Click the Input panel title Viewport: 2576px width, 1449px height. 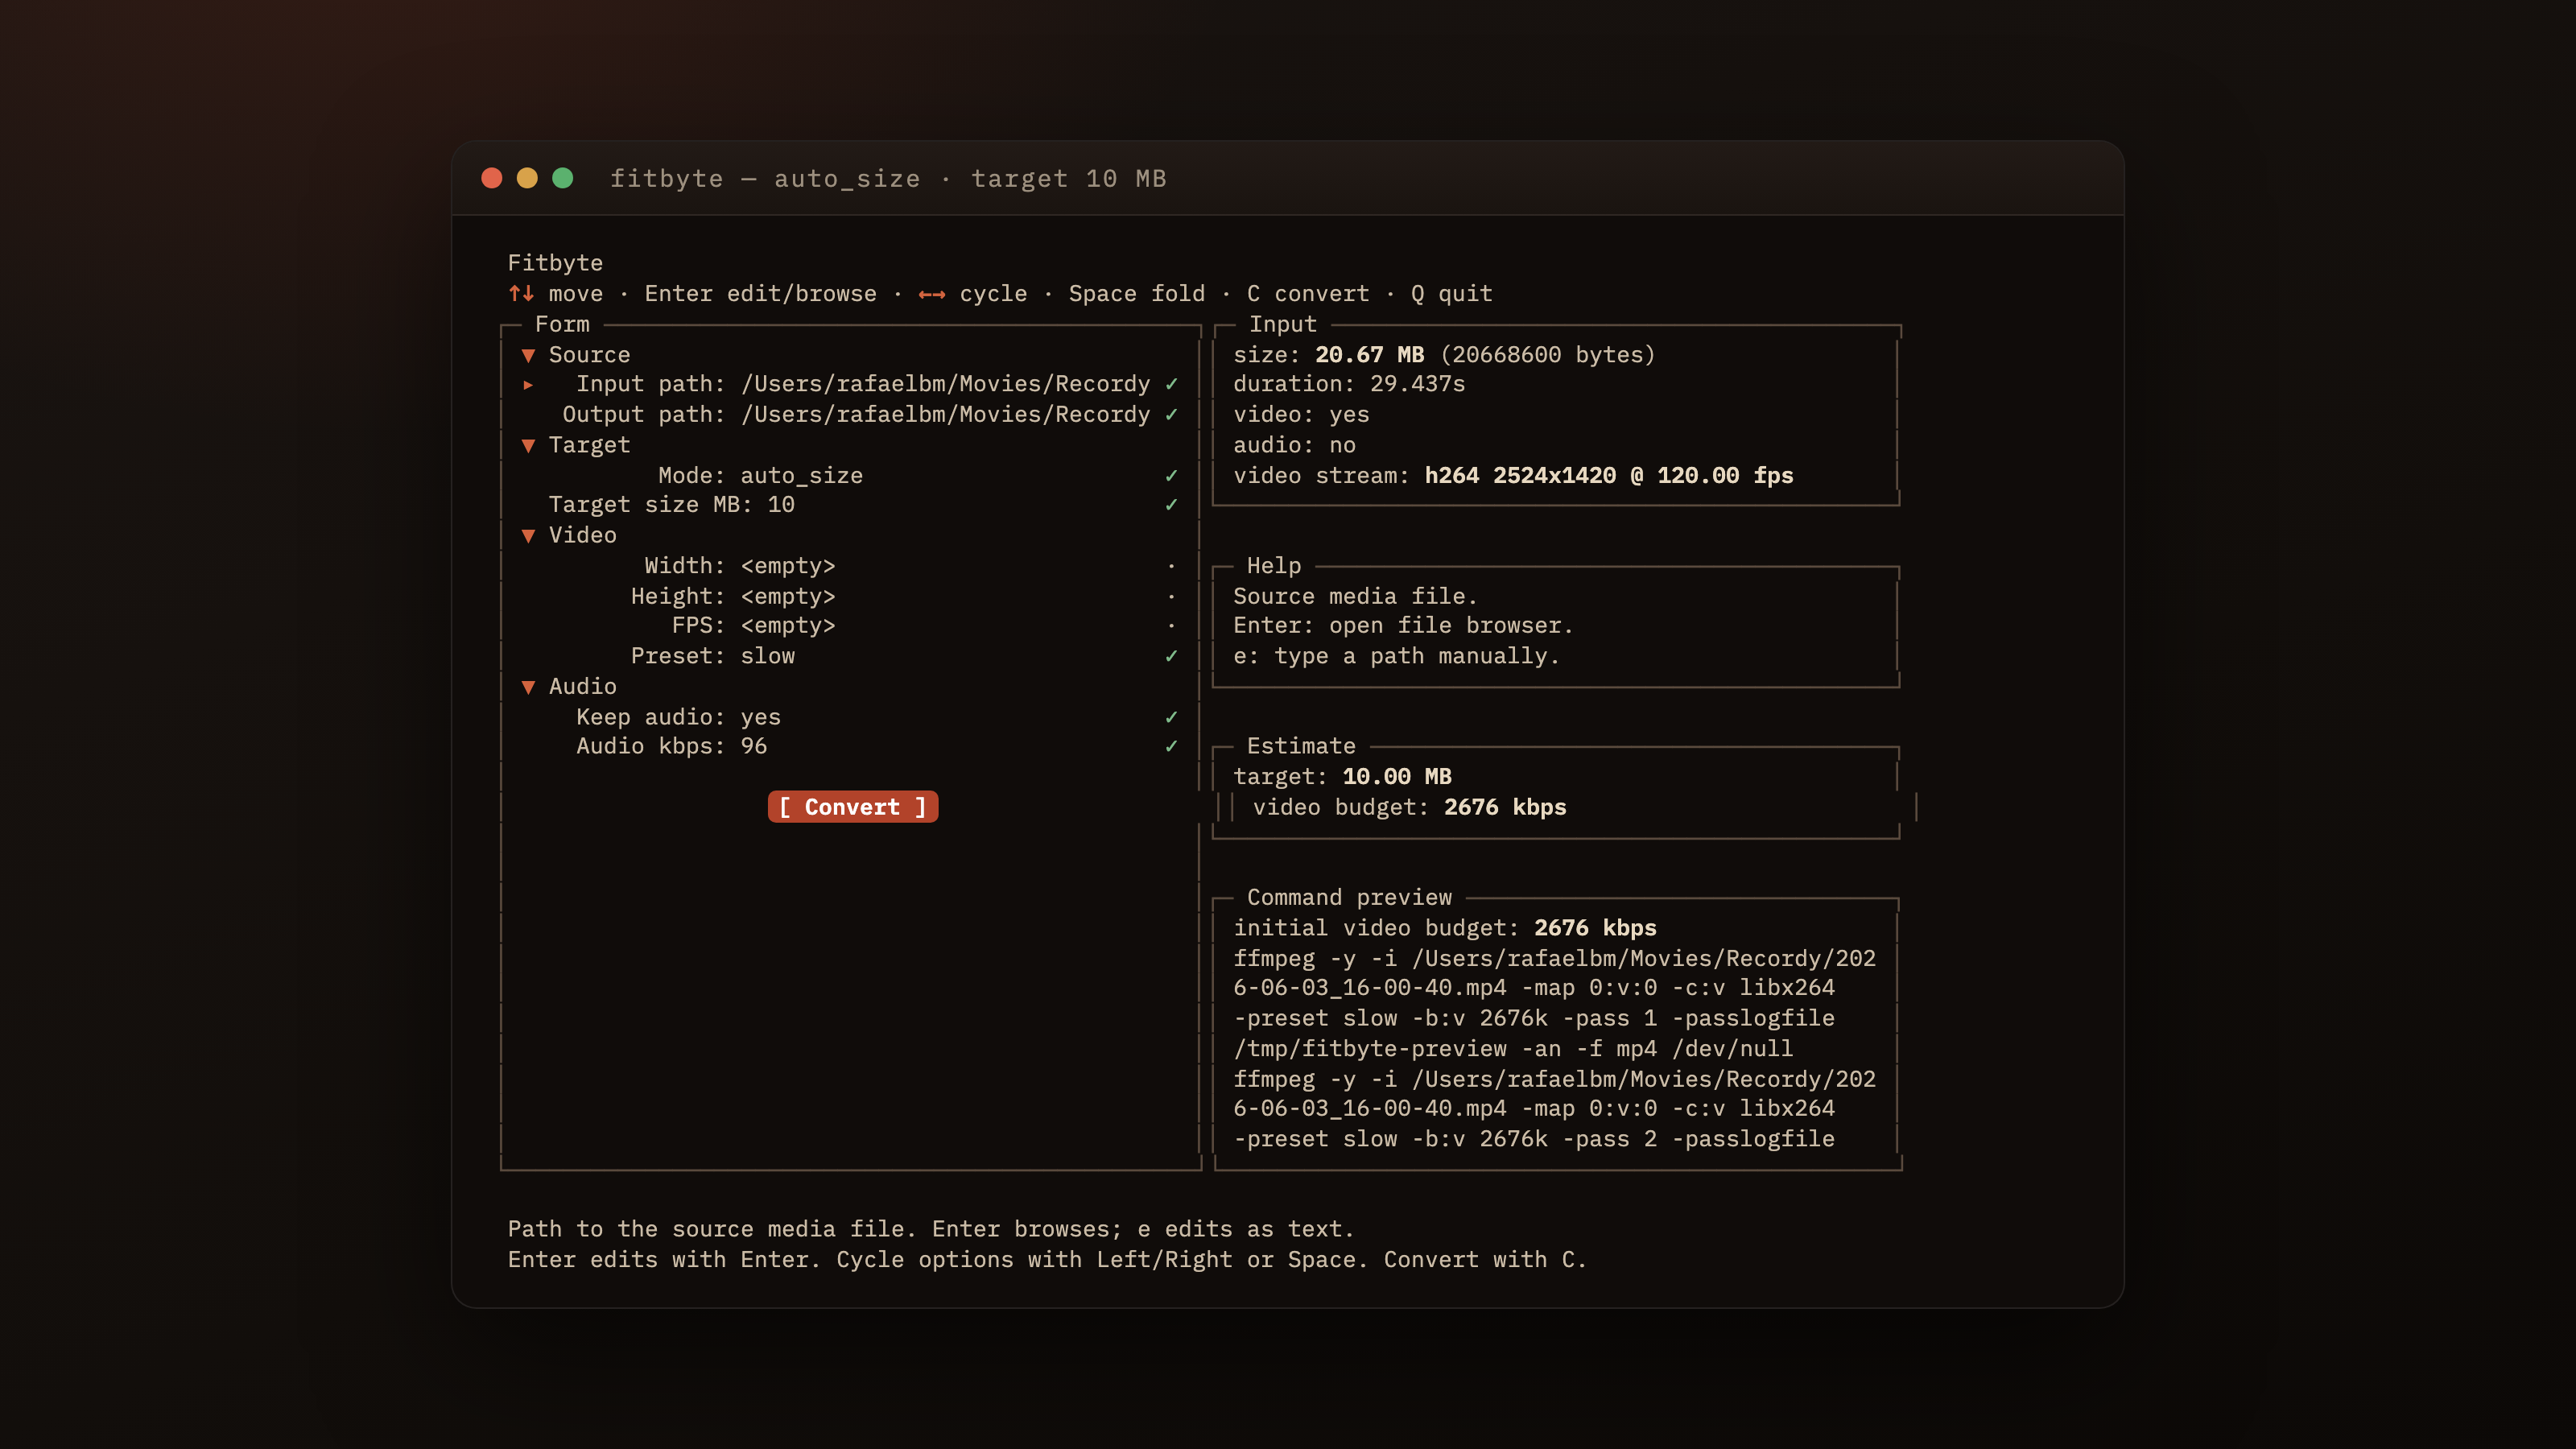click(x=1283, y=324)
